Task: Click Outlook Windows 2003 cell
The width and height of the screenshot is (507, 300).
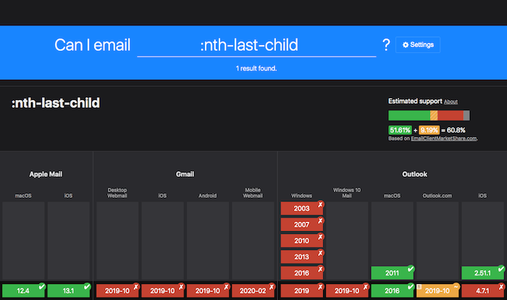Action: pos(302,209)
